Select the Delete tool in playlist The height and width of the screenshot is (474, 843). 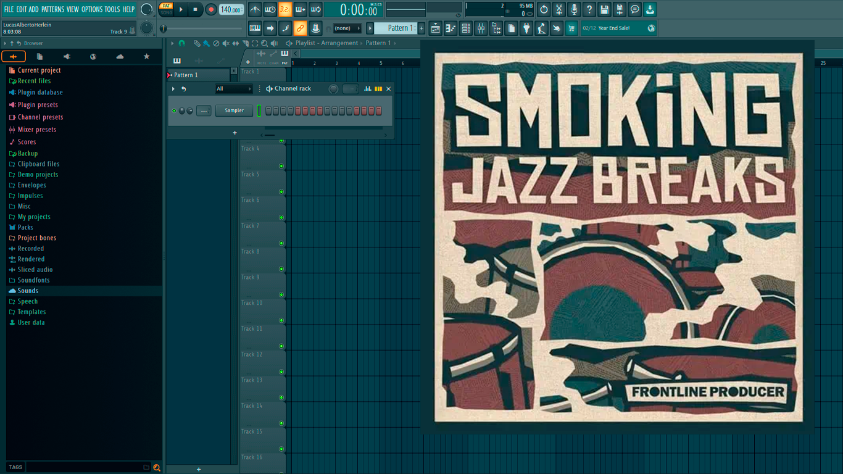pyautogui.click(x=216, y=43)
